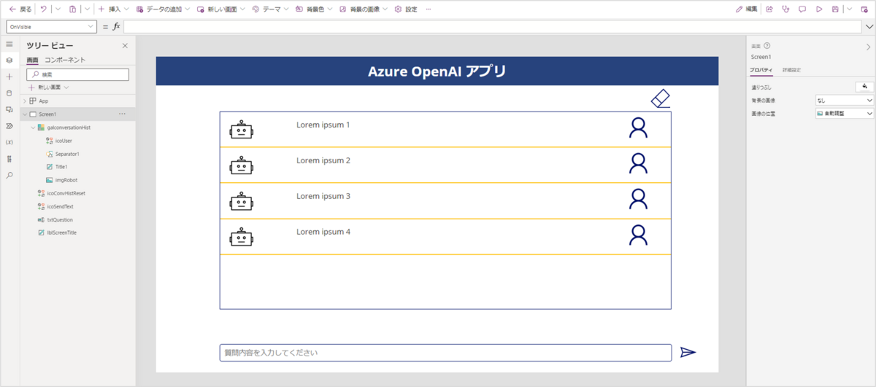Close the Tree view panel with X
The height and width of the screenshot is (387, 876).
[x=125, y=46]
